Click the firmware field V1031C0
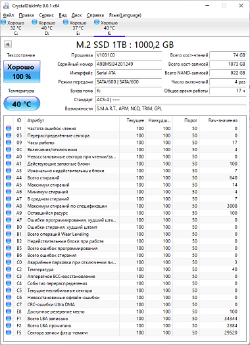250x345 pixels. [x=129, y=55]
